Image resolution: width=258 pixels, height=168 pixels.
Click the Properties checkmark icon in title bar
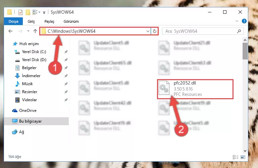coord(20,12)
